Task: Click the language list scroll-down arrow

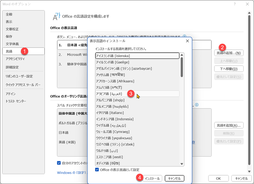Action: coord(182,164)
